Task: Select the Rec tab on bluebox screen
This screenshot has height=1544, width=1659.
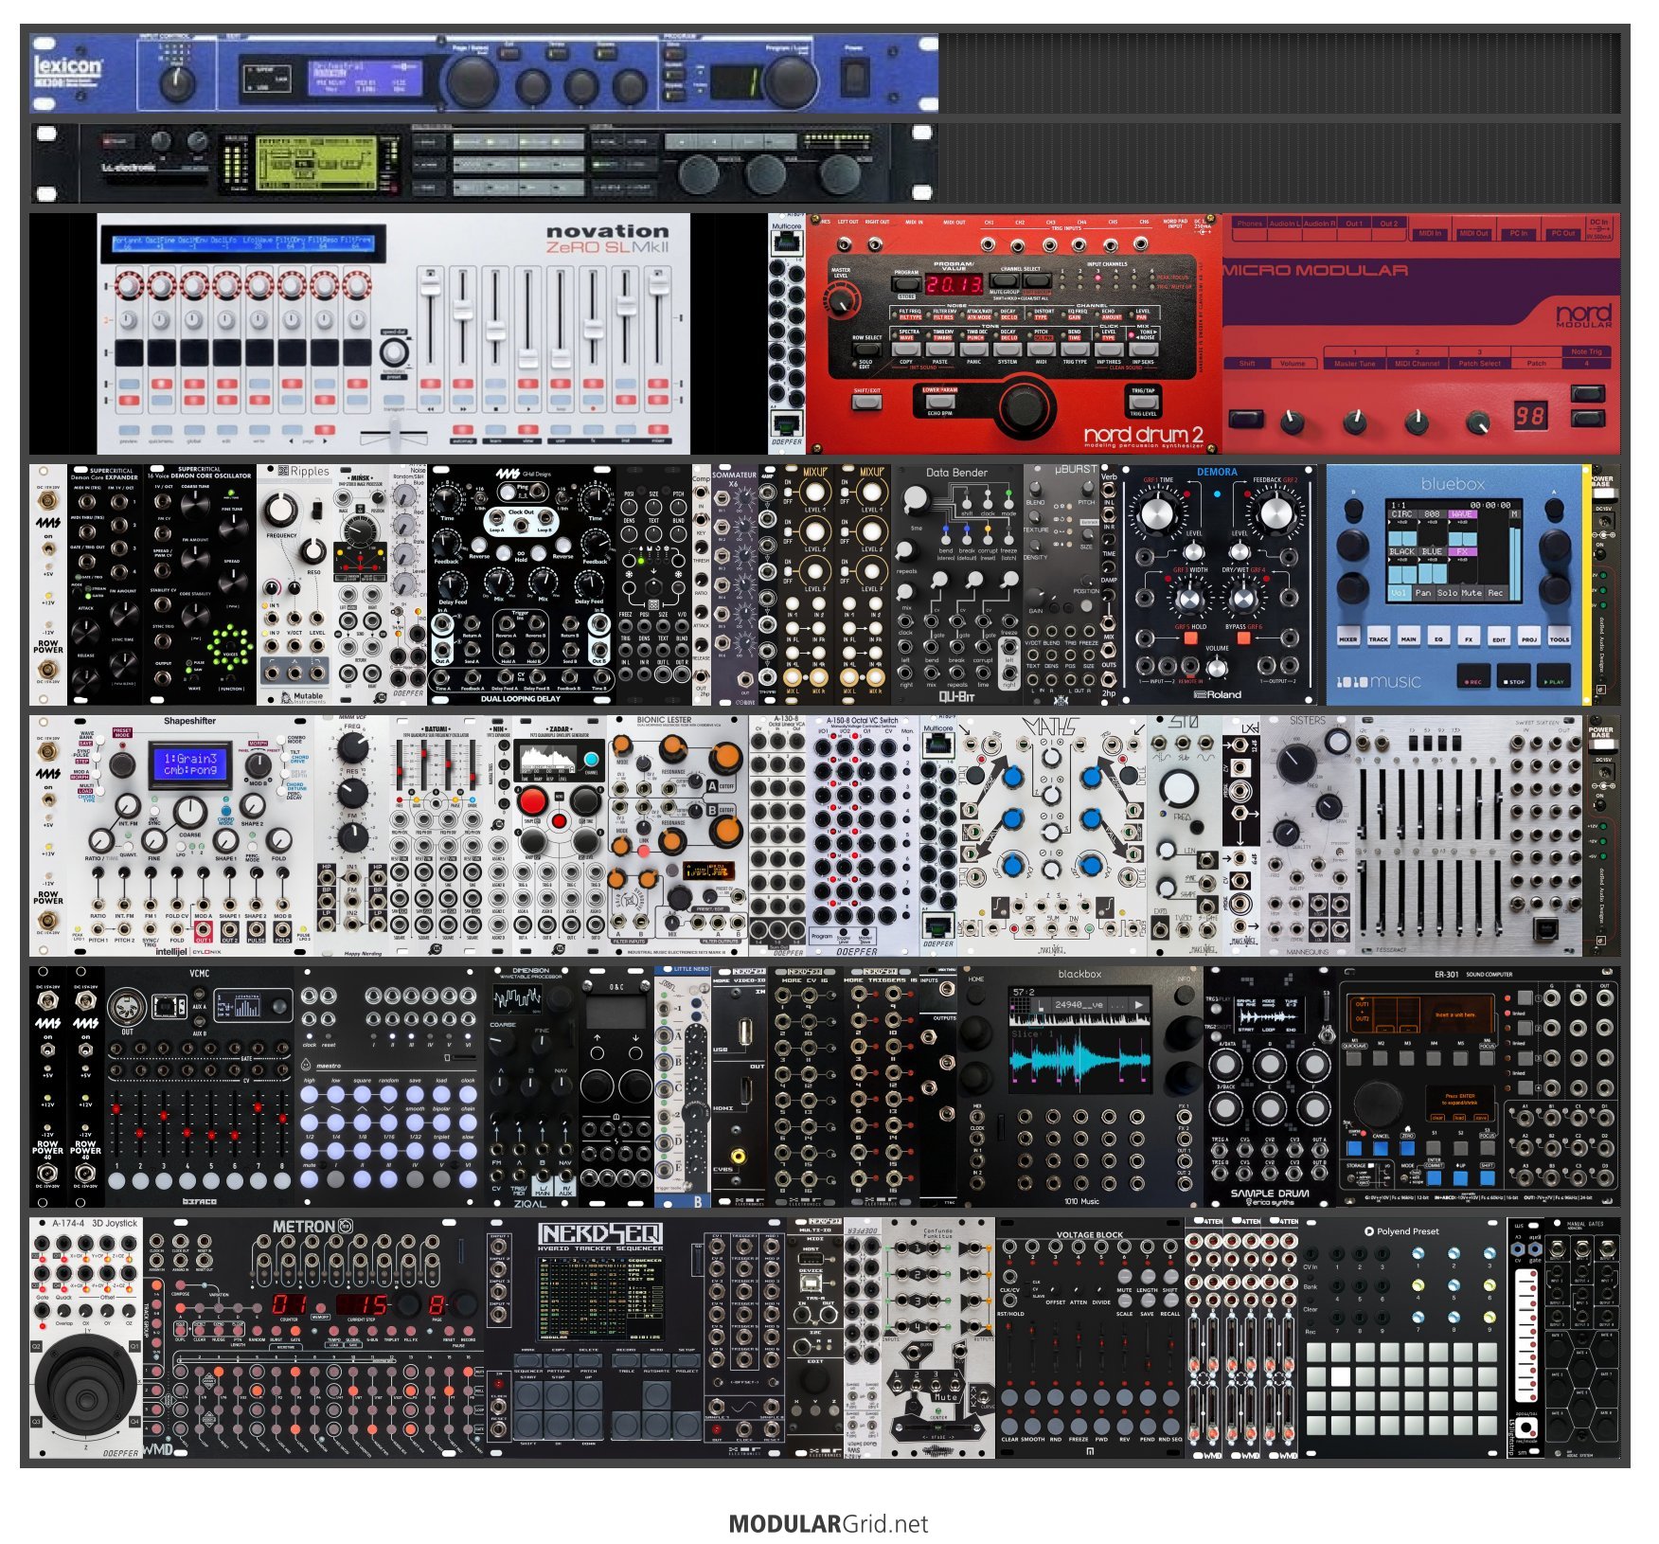Action: point(1495,593)
